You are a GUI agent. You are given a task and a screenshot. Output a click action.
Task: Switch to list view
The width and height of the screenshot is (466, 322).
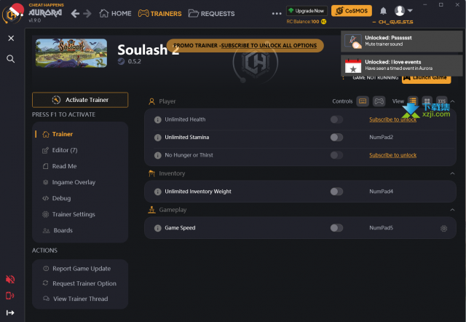tap(413, 101)
